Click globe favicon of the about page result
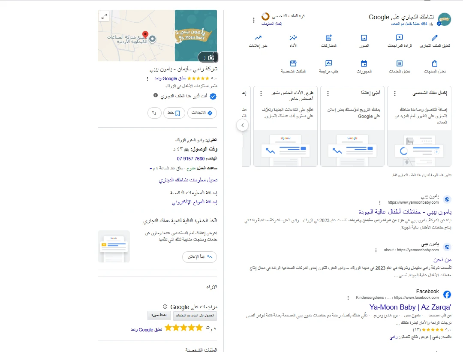 click(x=447, y=247)
